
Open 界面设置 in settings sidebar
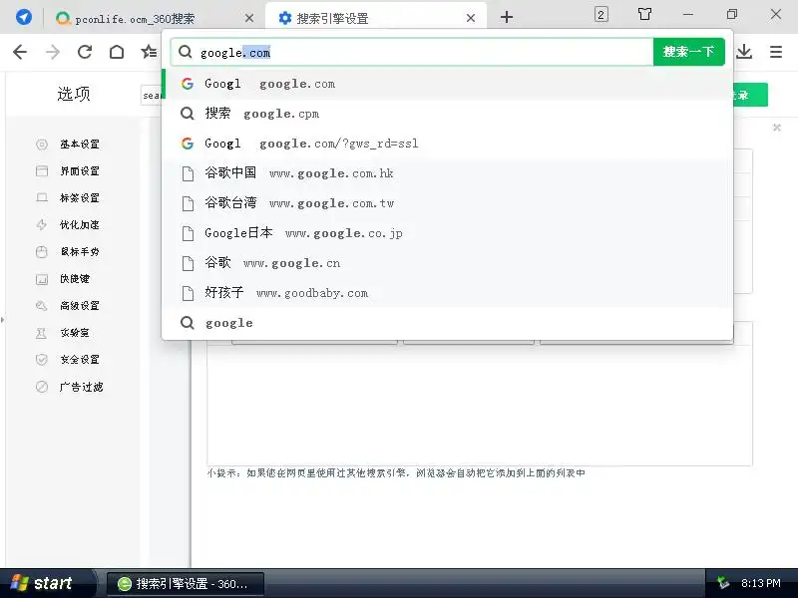pos(80,171)
